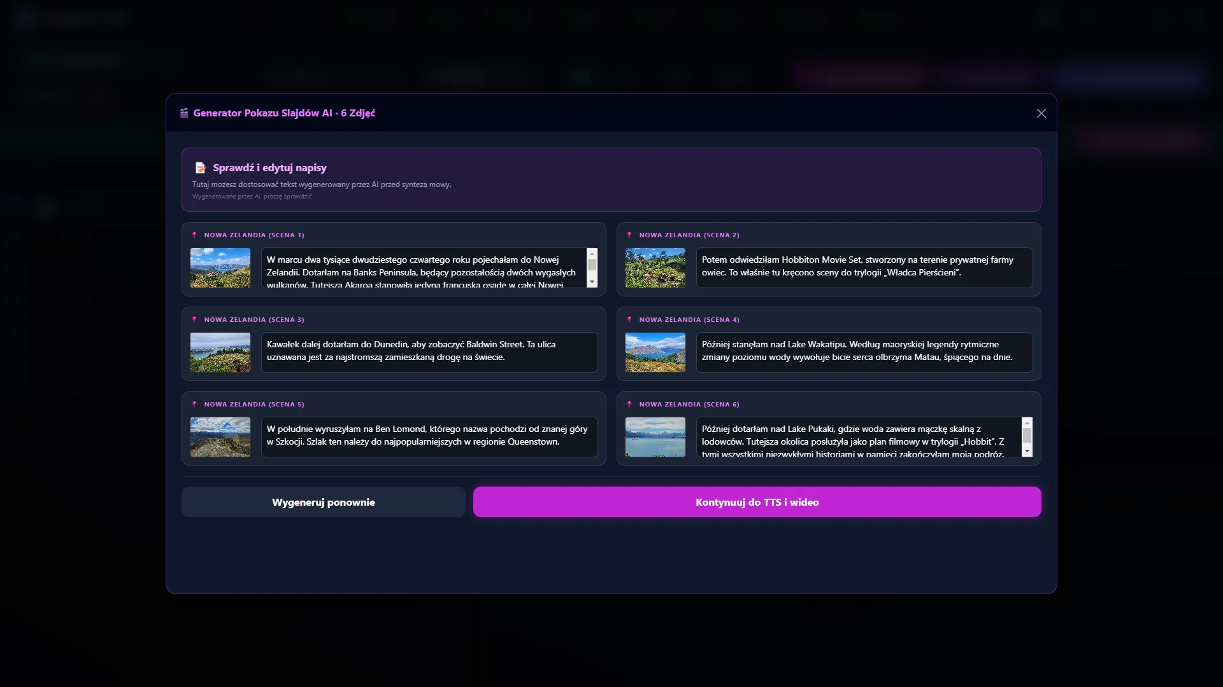This screenshot has width=1223, height=687.
Task: Edit the Scena 5 Ben Lomond caption
Action: [429, 437]
